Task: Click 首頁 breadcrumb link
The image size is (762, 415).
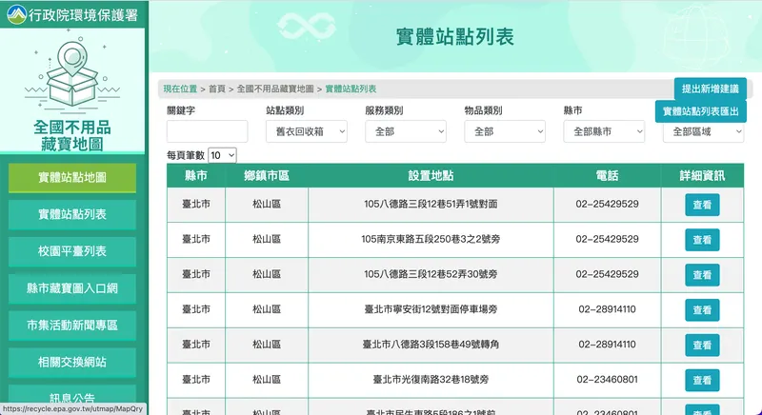Action: click(x=217, y=89)
